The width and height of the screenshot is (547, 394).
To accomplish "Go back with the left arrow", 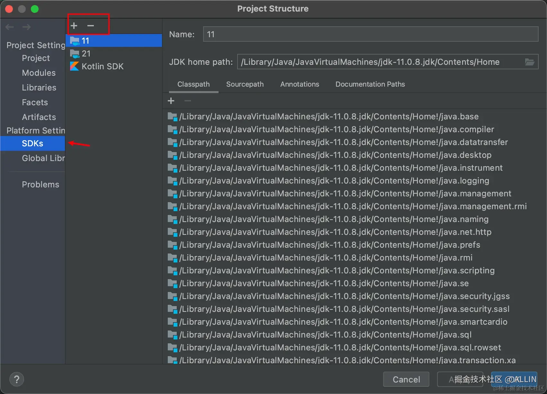I will [10, 27].
